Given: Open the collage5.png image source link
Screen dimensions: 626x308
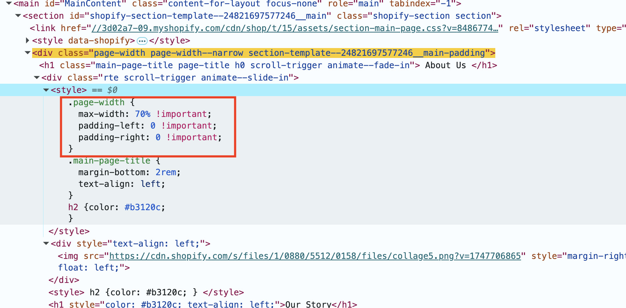Looking at the screenshot, I should pyautogui.click(x=315, y=256).
